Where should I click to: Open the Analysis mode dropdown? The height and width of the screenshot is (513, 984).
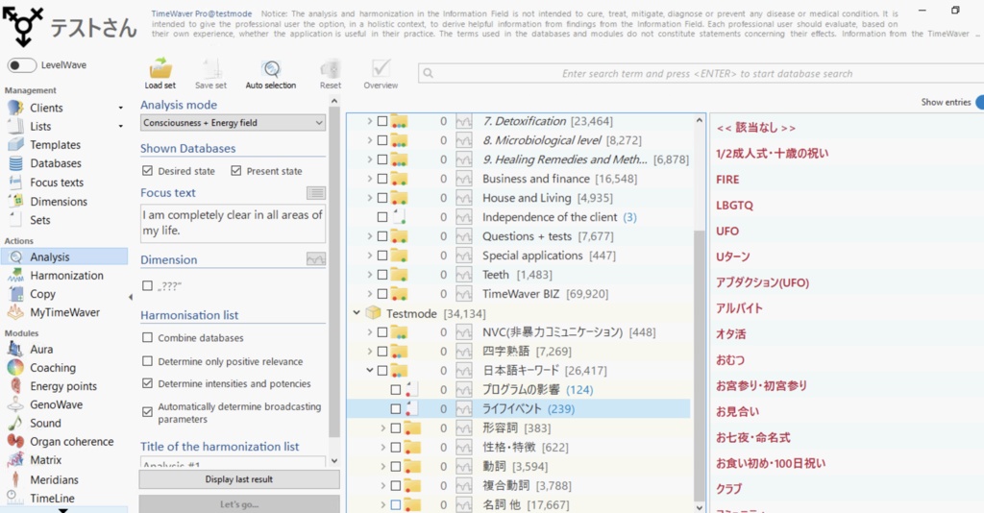233,123
